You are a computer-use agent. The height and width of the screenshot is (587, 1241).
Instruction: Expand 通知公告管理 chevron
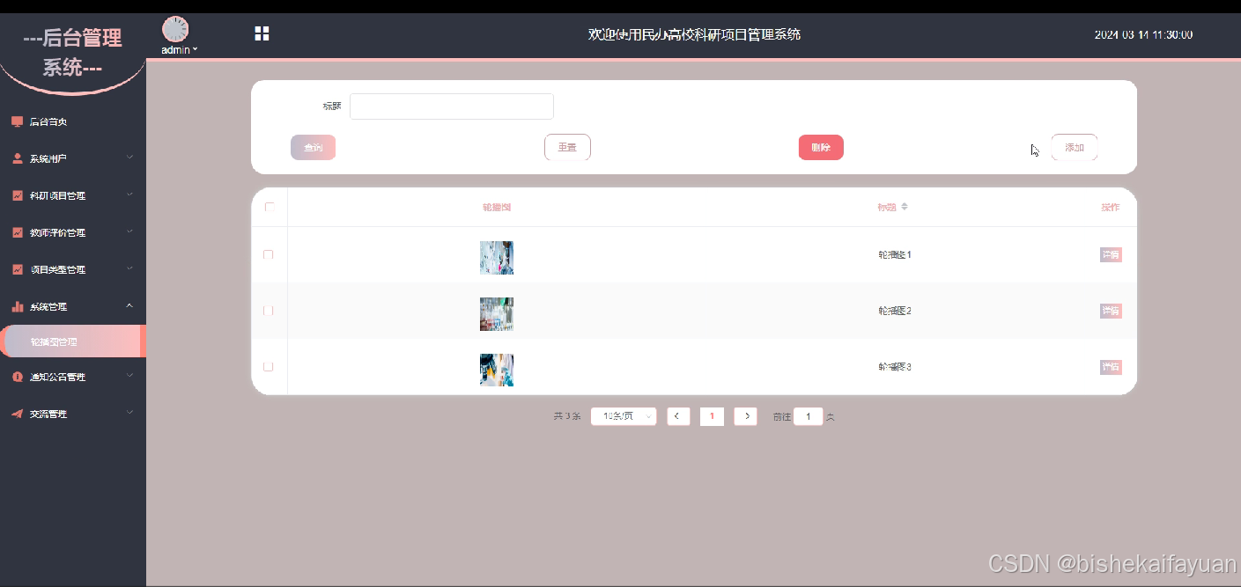pyautogui.click(x=129, y=376)
